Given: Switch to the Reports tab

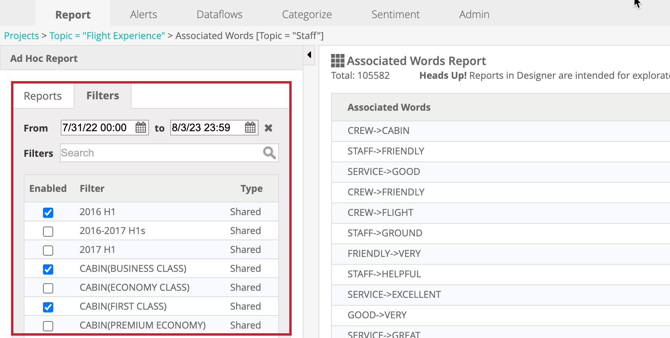Looking at the screenshot, I should coord(43,96).
